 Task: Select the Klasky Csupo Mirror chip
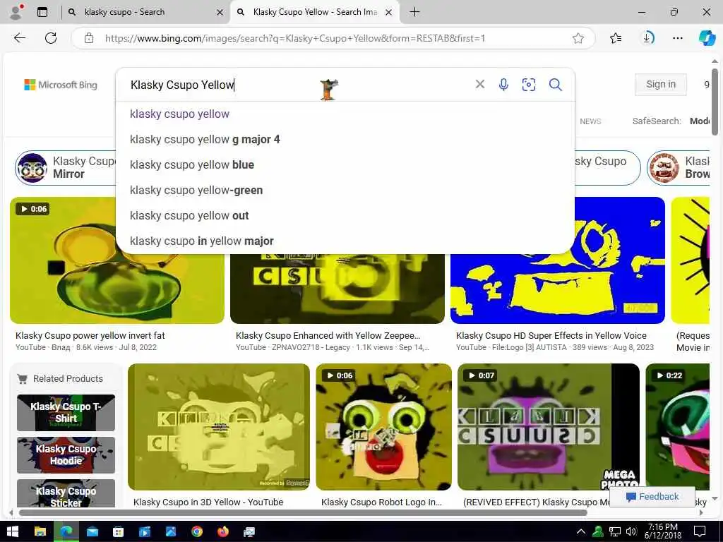click(64, 167)
